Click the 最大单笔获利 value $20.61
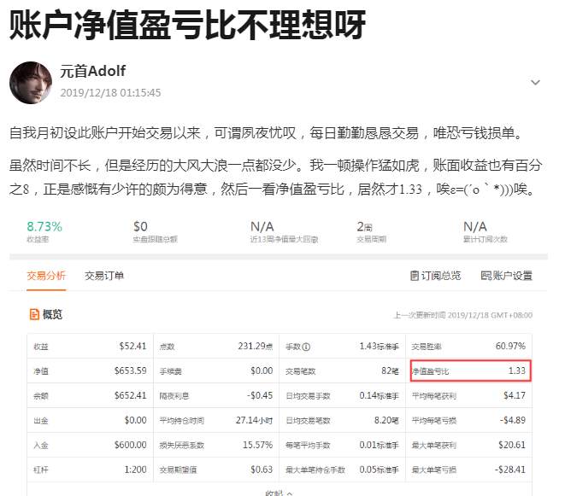565x496 pixels. tap(512, 445)
